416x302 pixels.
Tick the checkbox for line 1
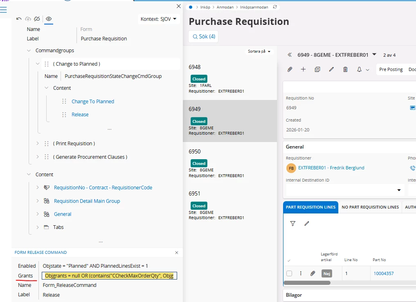pyautogui.click(x=290, y=273)
